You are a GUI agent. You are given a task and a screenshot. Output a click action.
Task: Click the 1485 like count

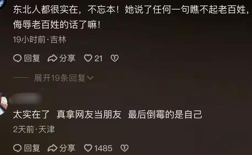[x=103, y=148]
